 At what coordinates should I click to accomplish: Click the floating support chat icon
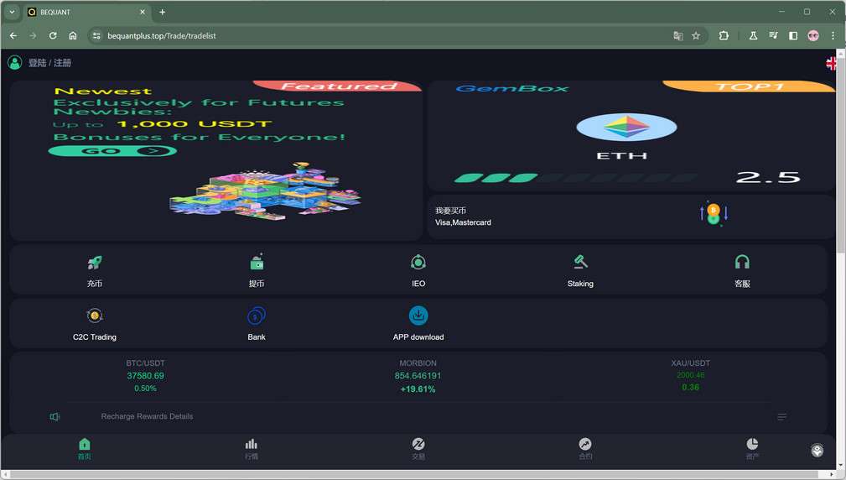click(x=817, y=451)
